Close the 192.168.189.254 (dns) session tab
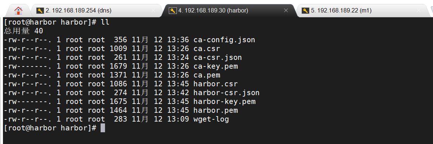This screenshot has height=144, width=433. (x=154, y=11)
